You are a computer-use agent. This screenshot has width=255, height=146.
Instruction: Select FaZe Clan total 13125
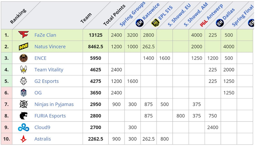tap(96, 35)
